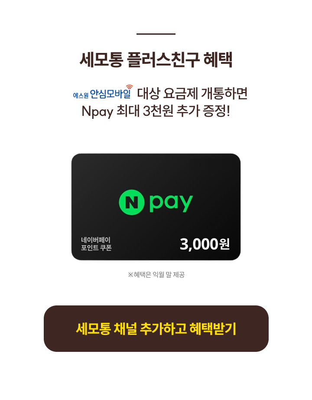Click the 네이버페이 포인트 쿠폰 label
312x400 pixels.
click(x=96, y=244)
